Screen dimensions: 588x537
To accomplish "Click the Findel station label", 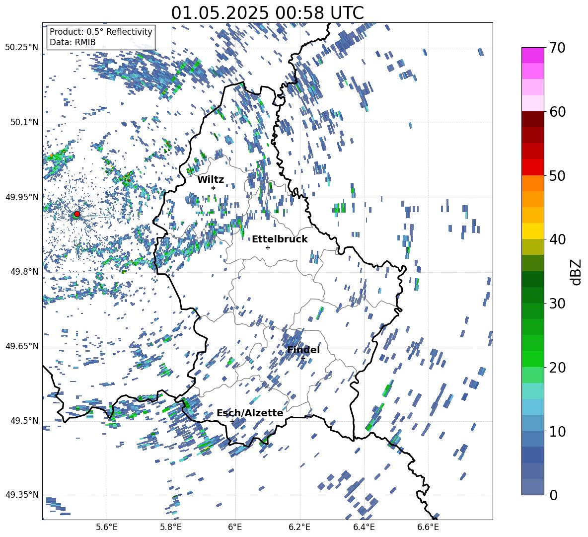I will pos(303,350).
